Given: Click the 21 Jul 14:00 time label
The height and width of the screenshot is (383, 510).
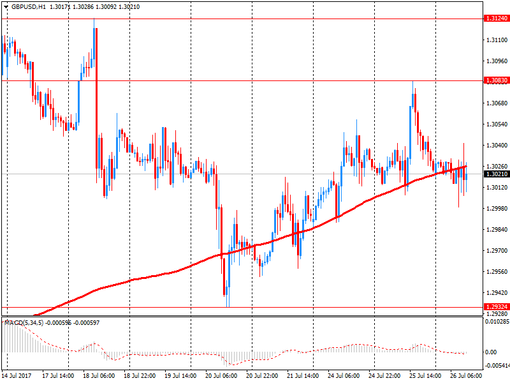Looking at the screenshot, I should click(303, 375).
